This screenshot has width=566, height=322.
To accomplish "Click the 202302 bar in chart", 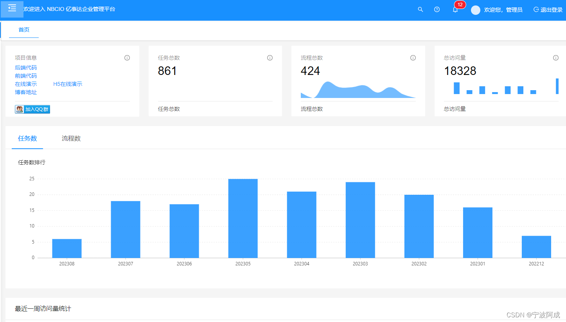I will [419, 226].
